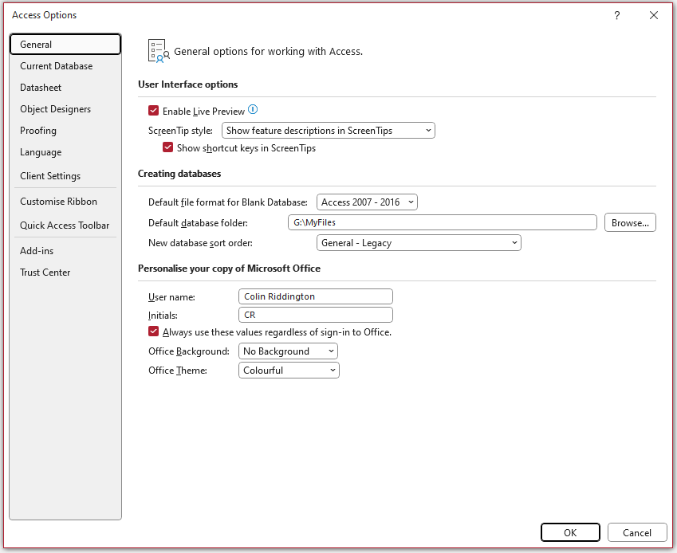Click the User name text field

click(316, 296)
